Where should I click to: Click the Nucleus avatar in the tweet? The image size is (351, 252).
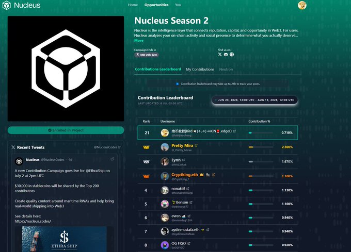click(19, 161)
